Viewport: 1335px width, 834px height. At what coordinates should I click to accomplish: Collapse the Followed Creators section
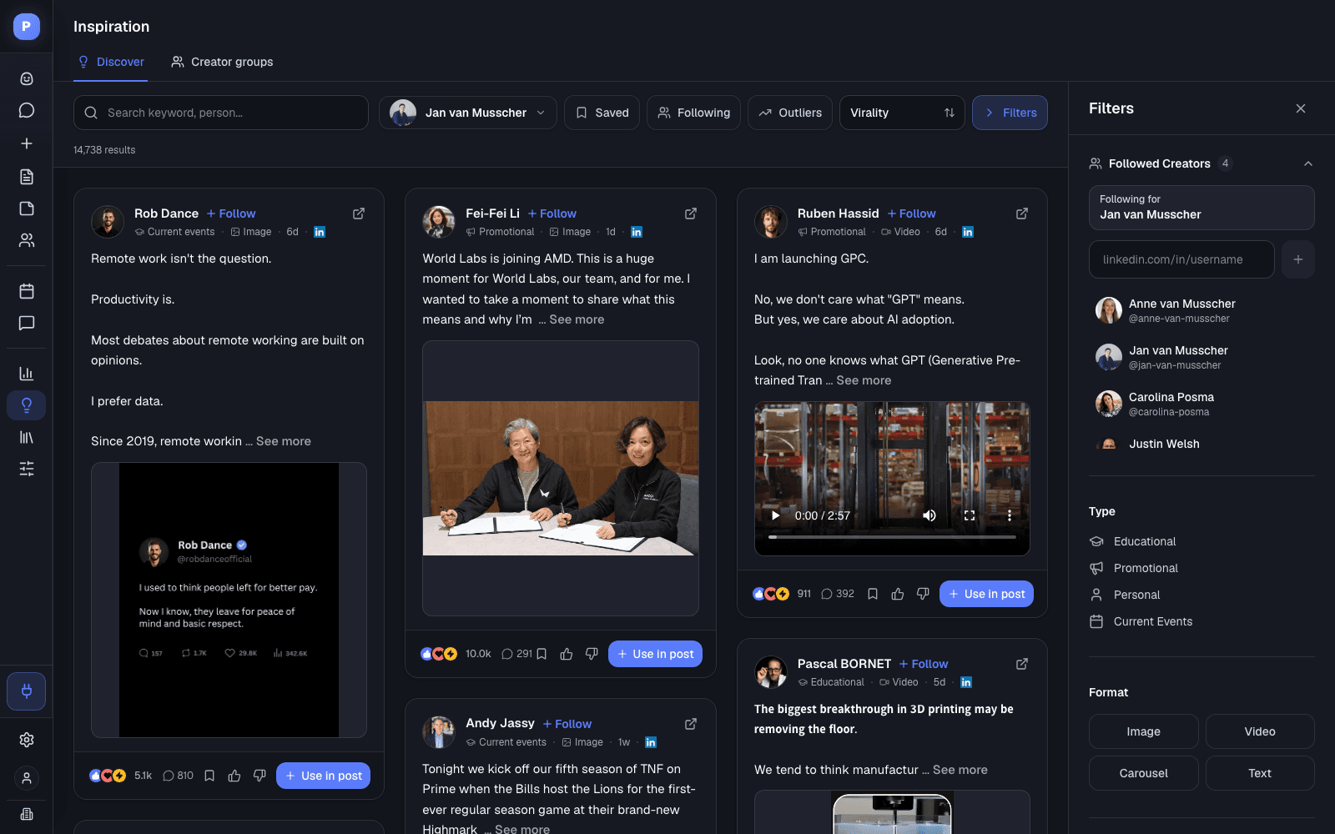(1308, 163)
